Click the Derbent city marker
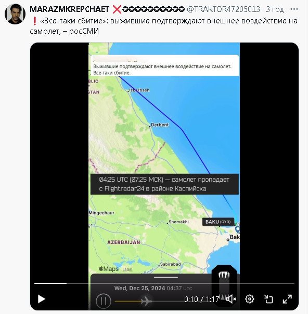This screenshot has height=314, width=308. click(150, 126)
